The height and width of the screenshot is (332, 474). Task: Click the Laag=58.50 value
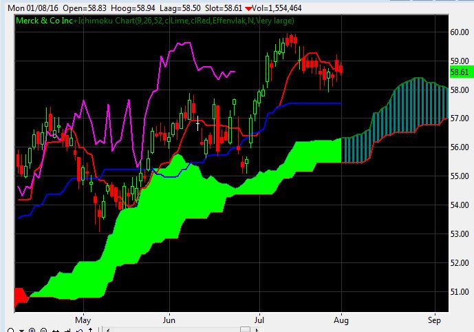[180, 8]
